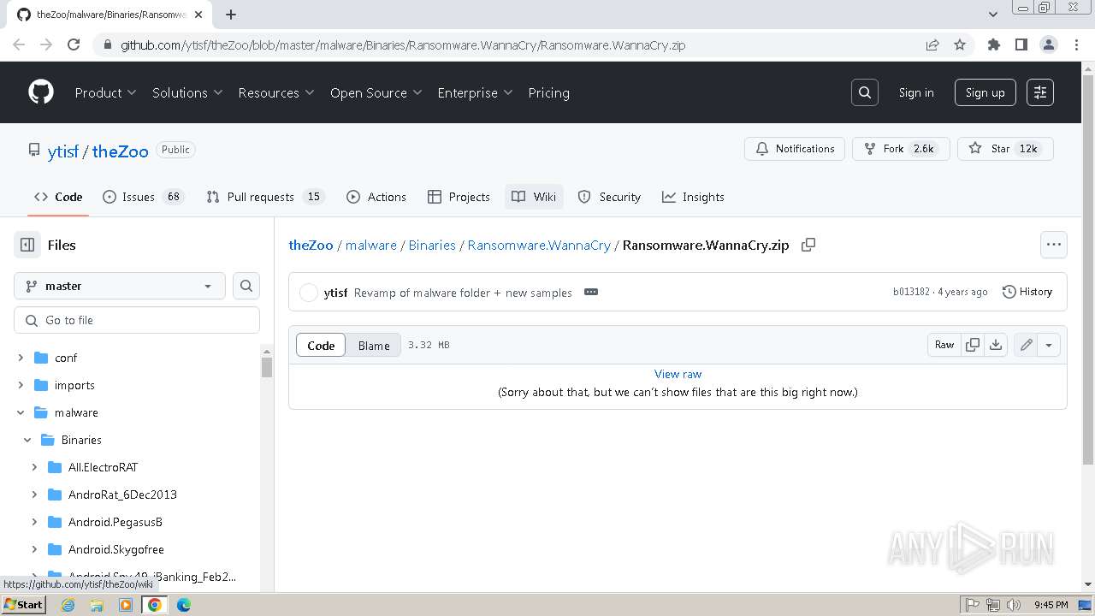Open the Issues tab

[x=143, y=197]
